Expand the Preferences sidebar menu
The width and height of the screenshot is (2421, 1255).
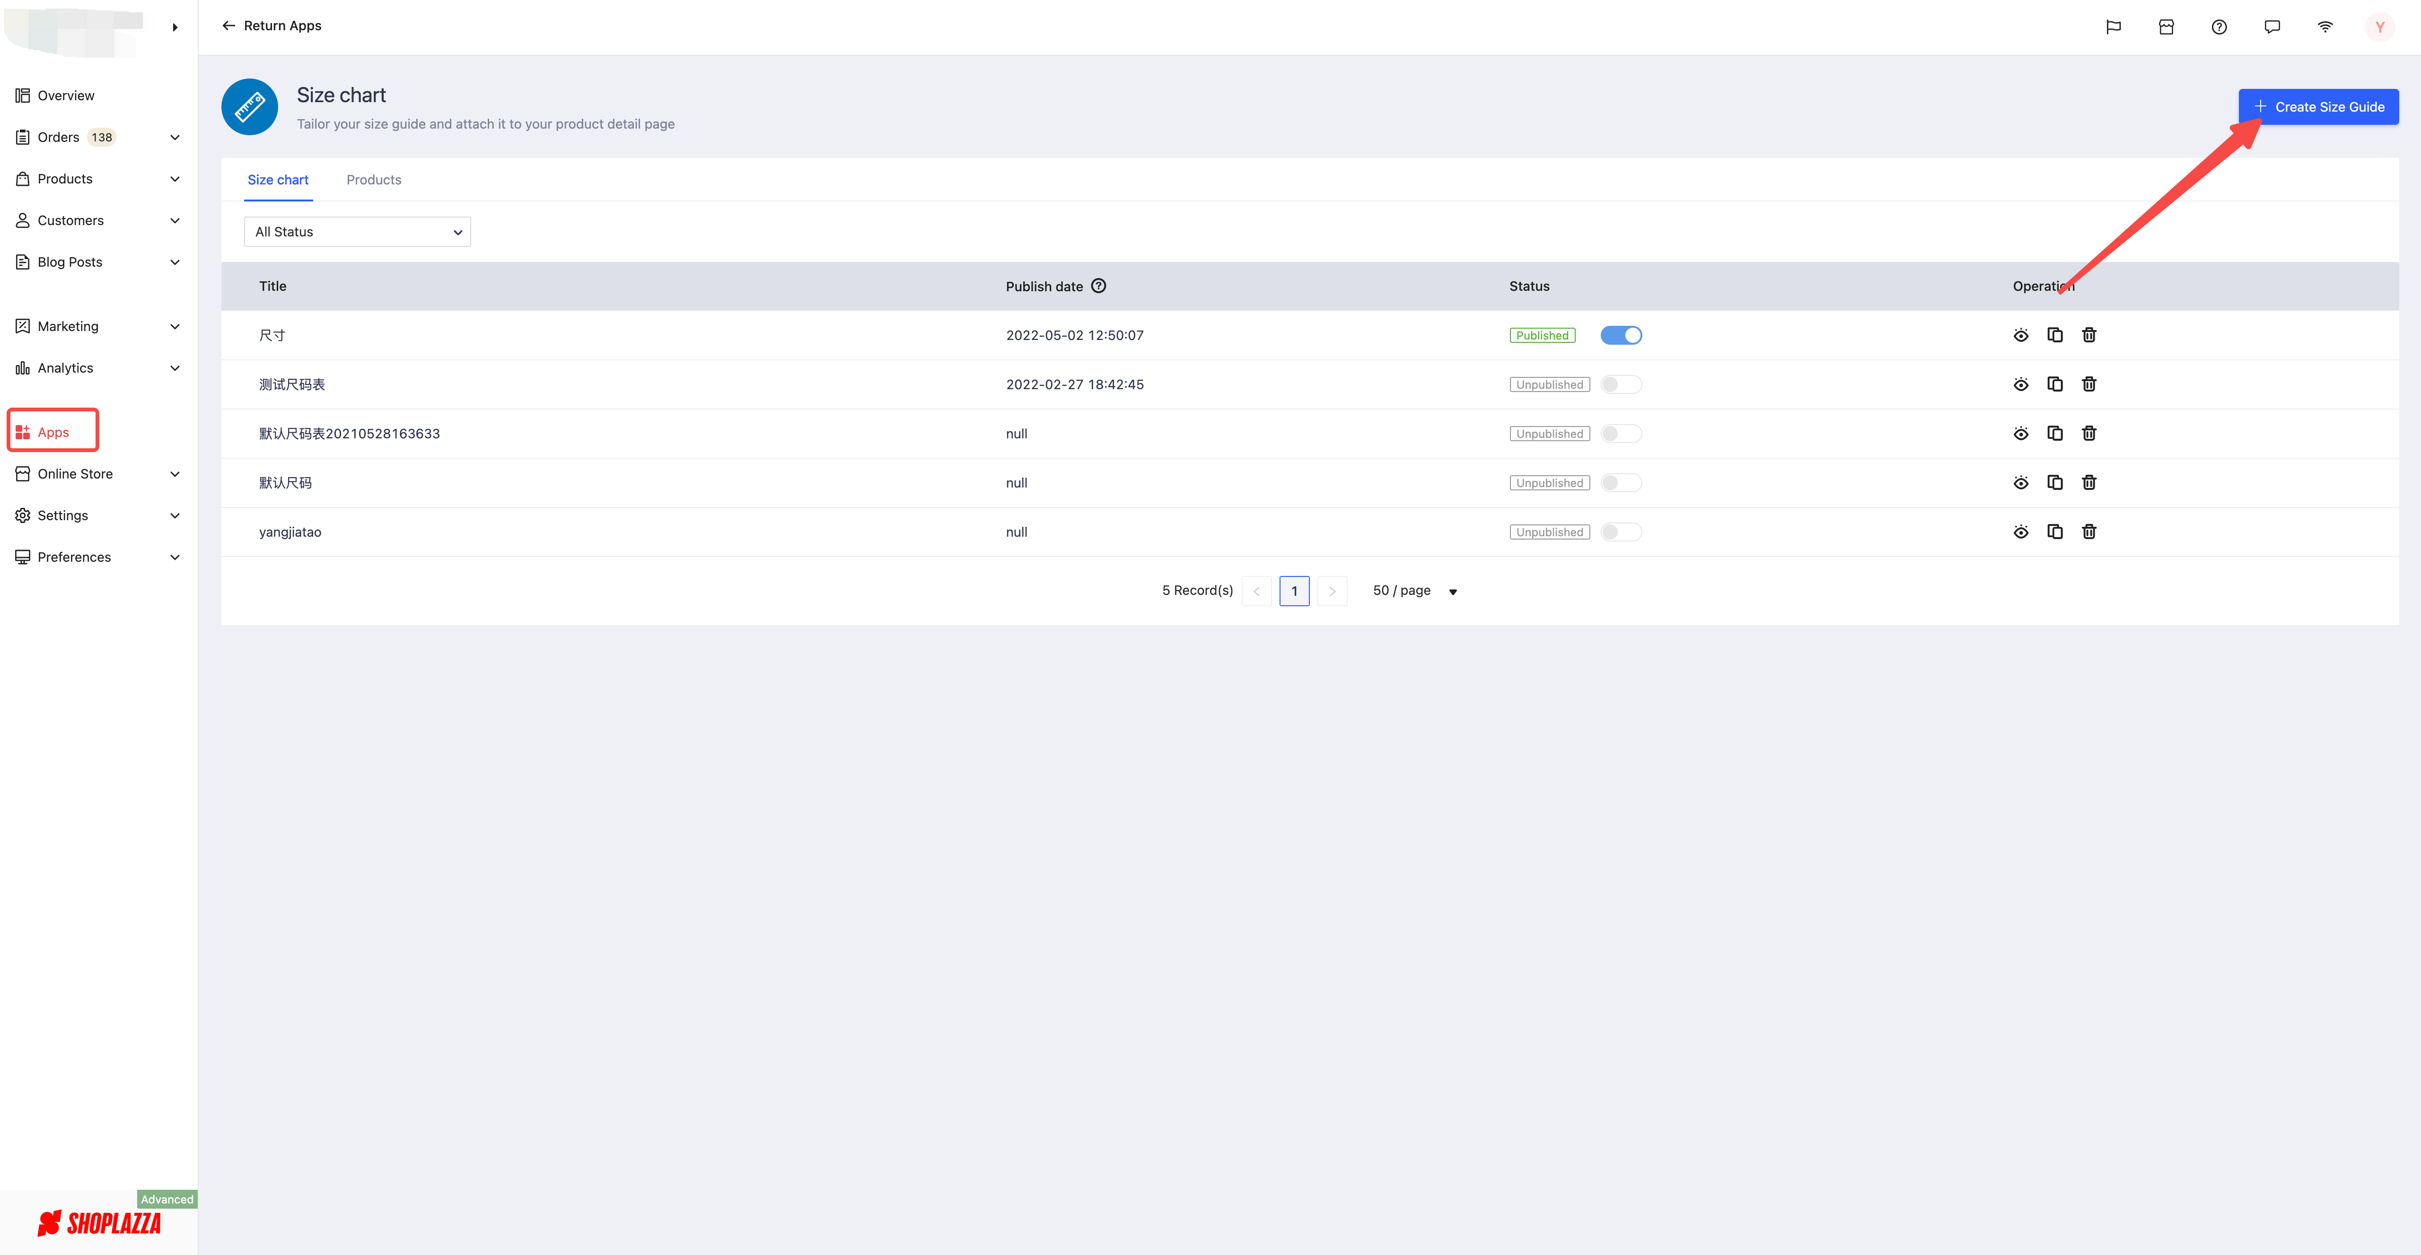point(174,557)
